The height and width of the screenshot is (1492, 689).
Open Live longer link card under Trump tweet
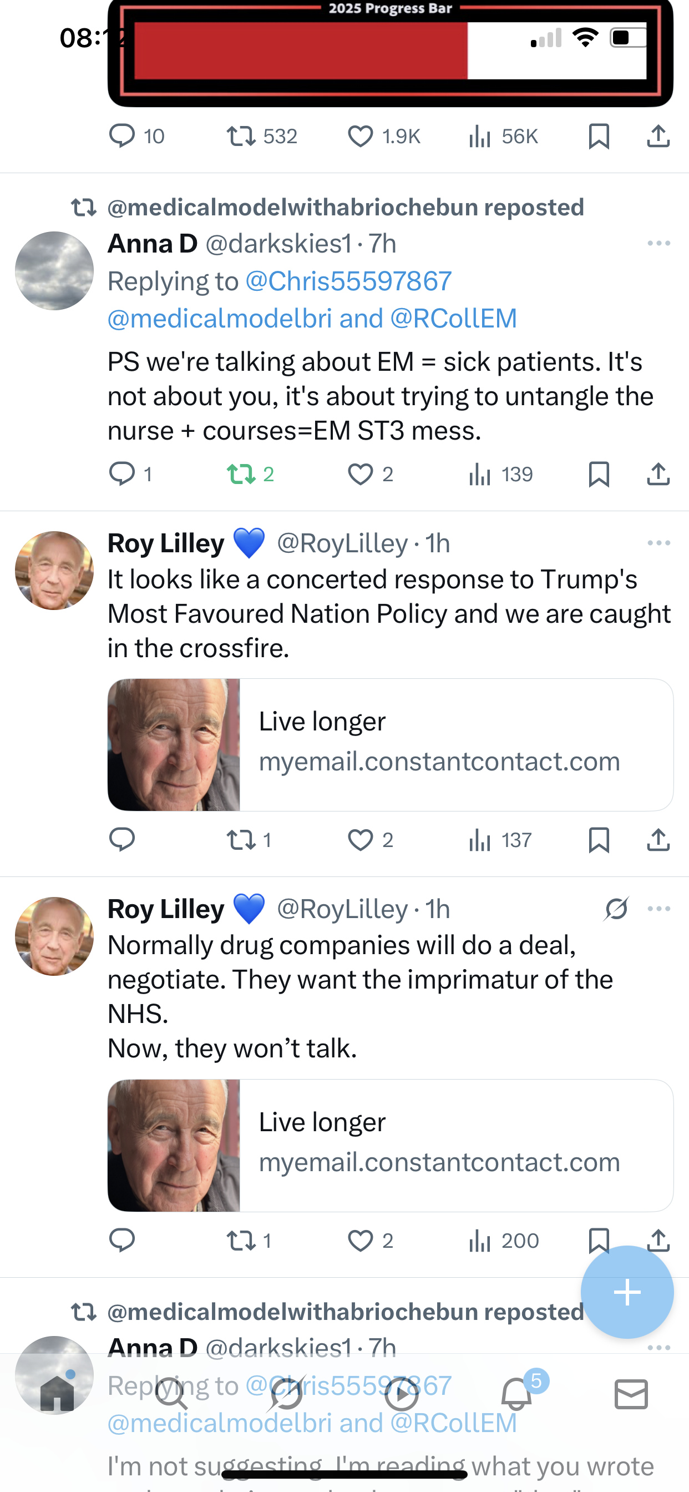coord(390,745)
